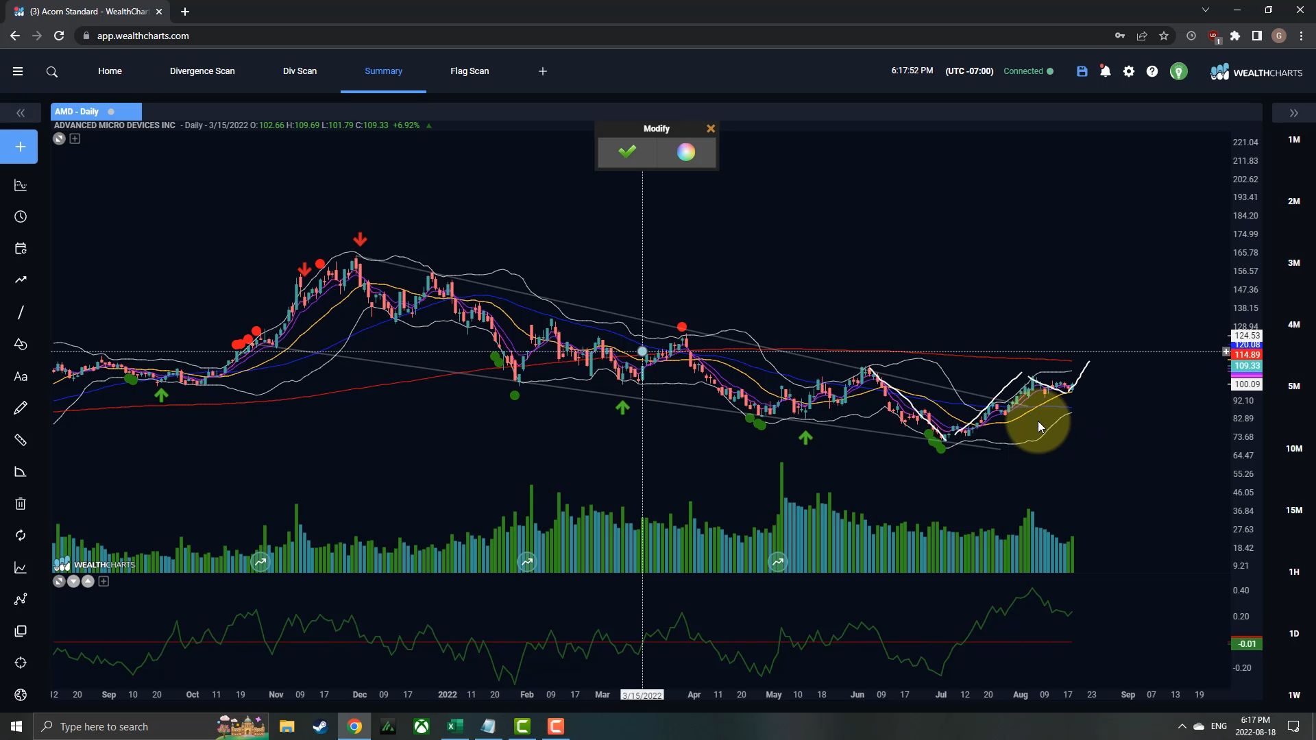This screenshot has width=1316, height=740.
Task: Open Chrome from the Windows taskbar
Action: [x=354, y=726]
